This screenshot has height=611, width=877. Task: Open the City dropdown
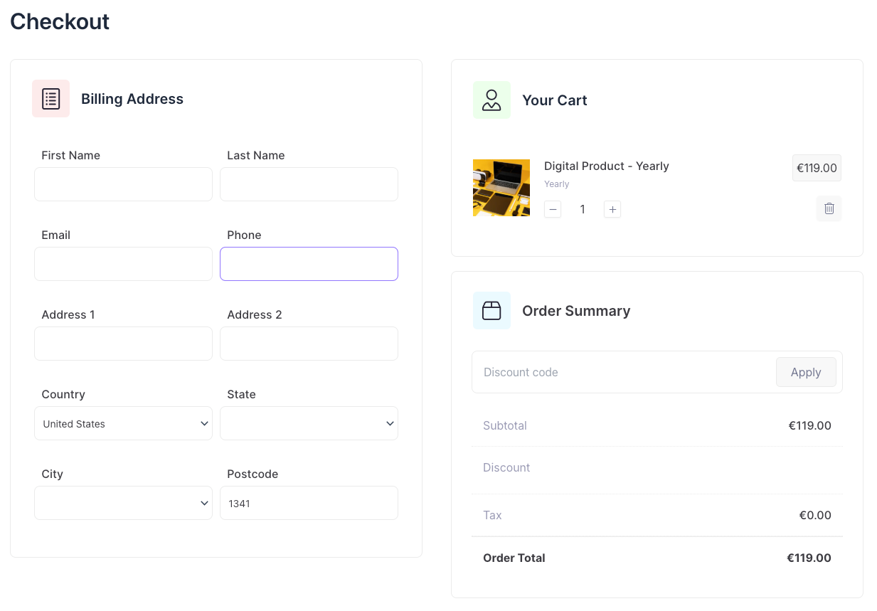(123, 504)
